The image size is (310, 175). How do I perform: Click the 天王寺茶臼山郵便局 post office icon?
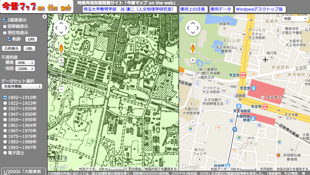(241, 49)
